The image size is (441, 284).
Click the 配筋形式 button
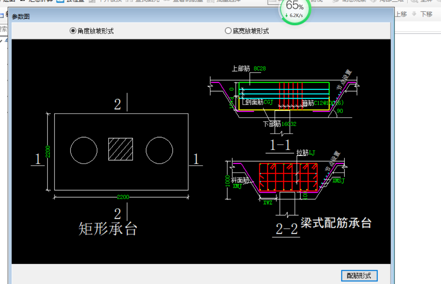[359, 276]
